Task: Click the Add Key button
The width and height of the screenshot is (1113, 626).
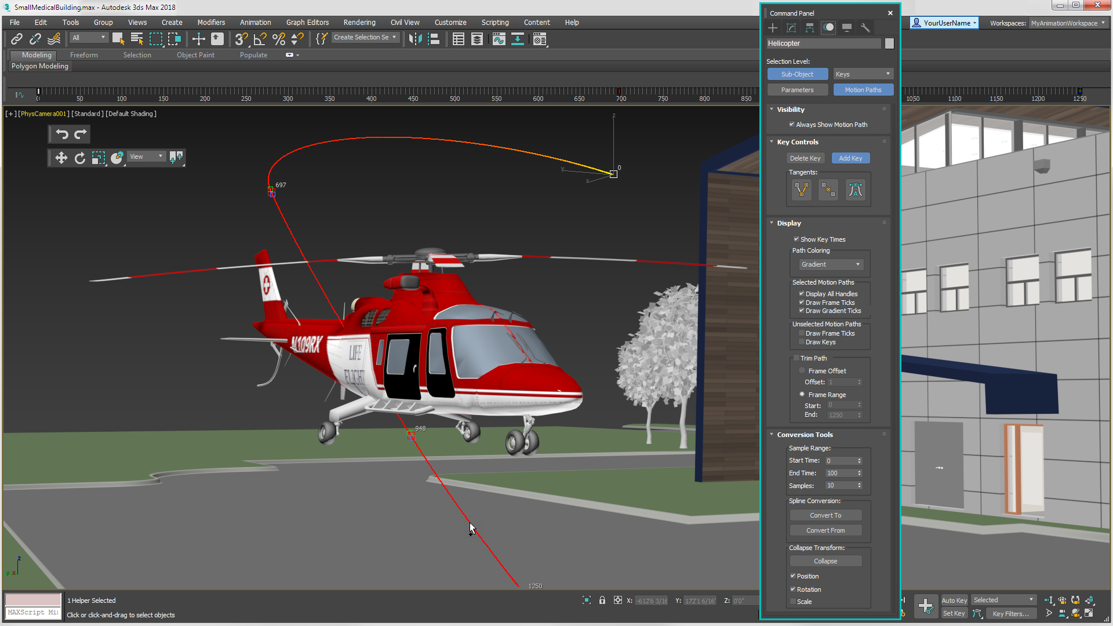Action: point(850,158)
